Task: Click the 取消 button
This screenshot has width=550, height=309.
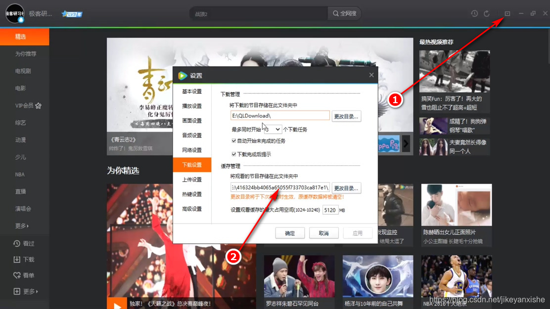Action: click(x=323, y=233)
